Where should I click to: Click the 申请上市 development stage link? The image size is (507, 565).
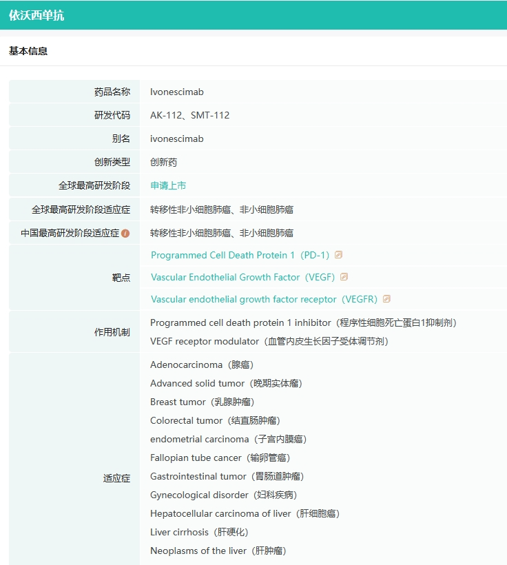pyautogui.click(x=168, y=185)
